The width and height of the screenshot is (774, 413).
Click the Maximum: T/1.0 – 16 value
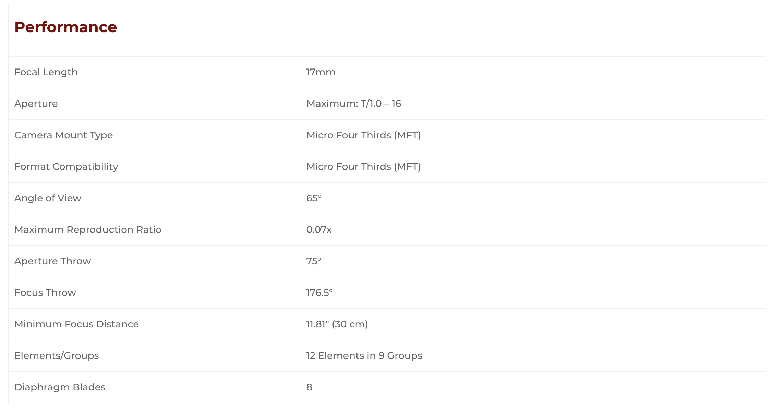click(353, 104)
